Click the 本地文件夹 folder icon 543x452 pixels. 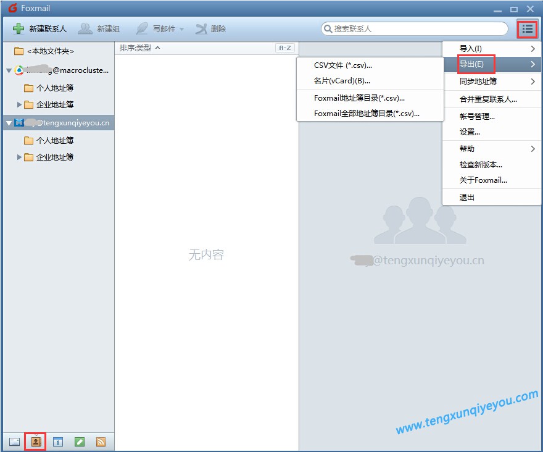(19, 51)
